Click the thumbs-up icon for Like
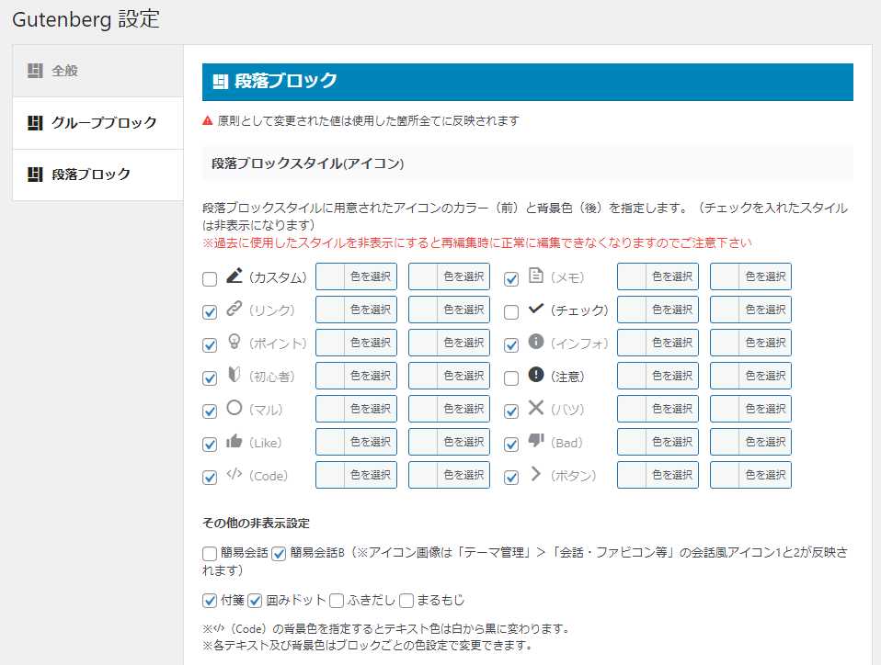This screenshot has width=881, height=665. coord(235,442)
